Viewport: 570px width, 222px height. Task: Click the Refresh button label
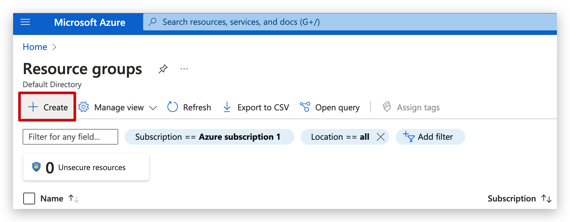(197, 107)
